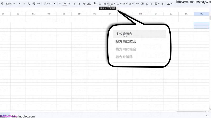Choose すべて結合 from the merge menu
The height and width of the screenshot is (118, 211).
(x=139, y=34)
